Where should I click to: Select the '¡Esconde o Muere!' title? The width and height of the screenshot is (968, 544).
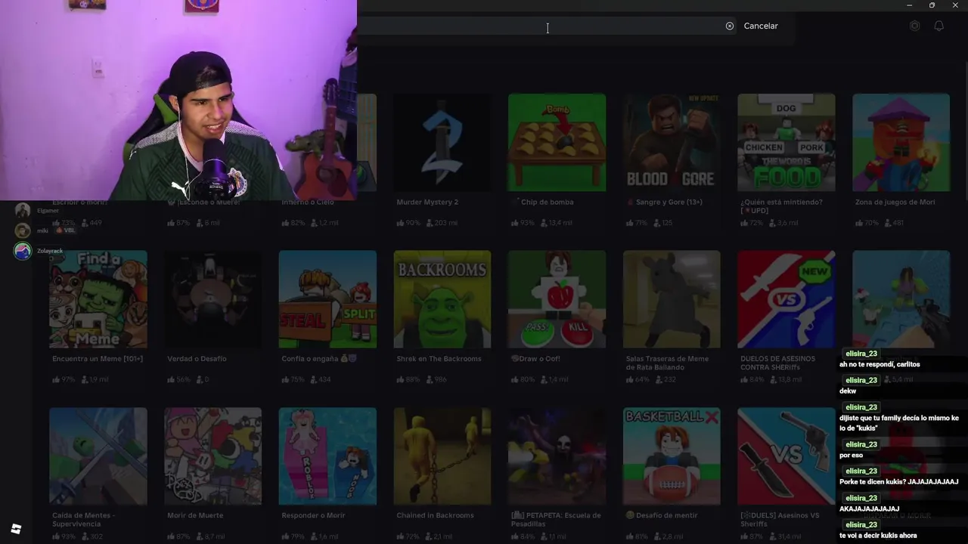pos(203,202)
